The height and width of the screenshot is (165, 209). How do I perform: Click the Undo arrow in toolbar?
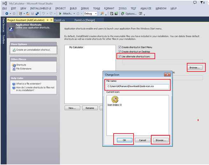(x=43, y=14)
